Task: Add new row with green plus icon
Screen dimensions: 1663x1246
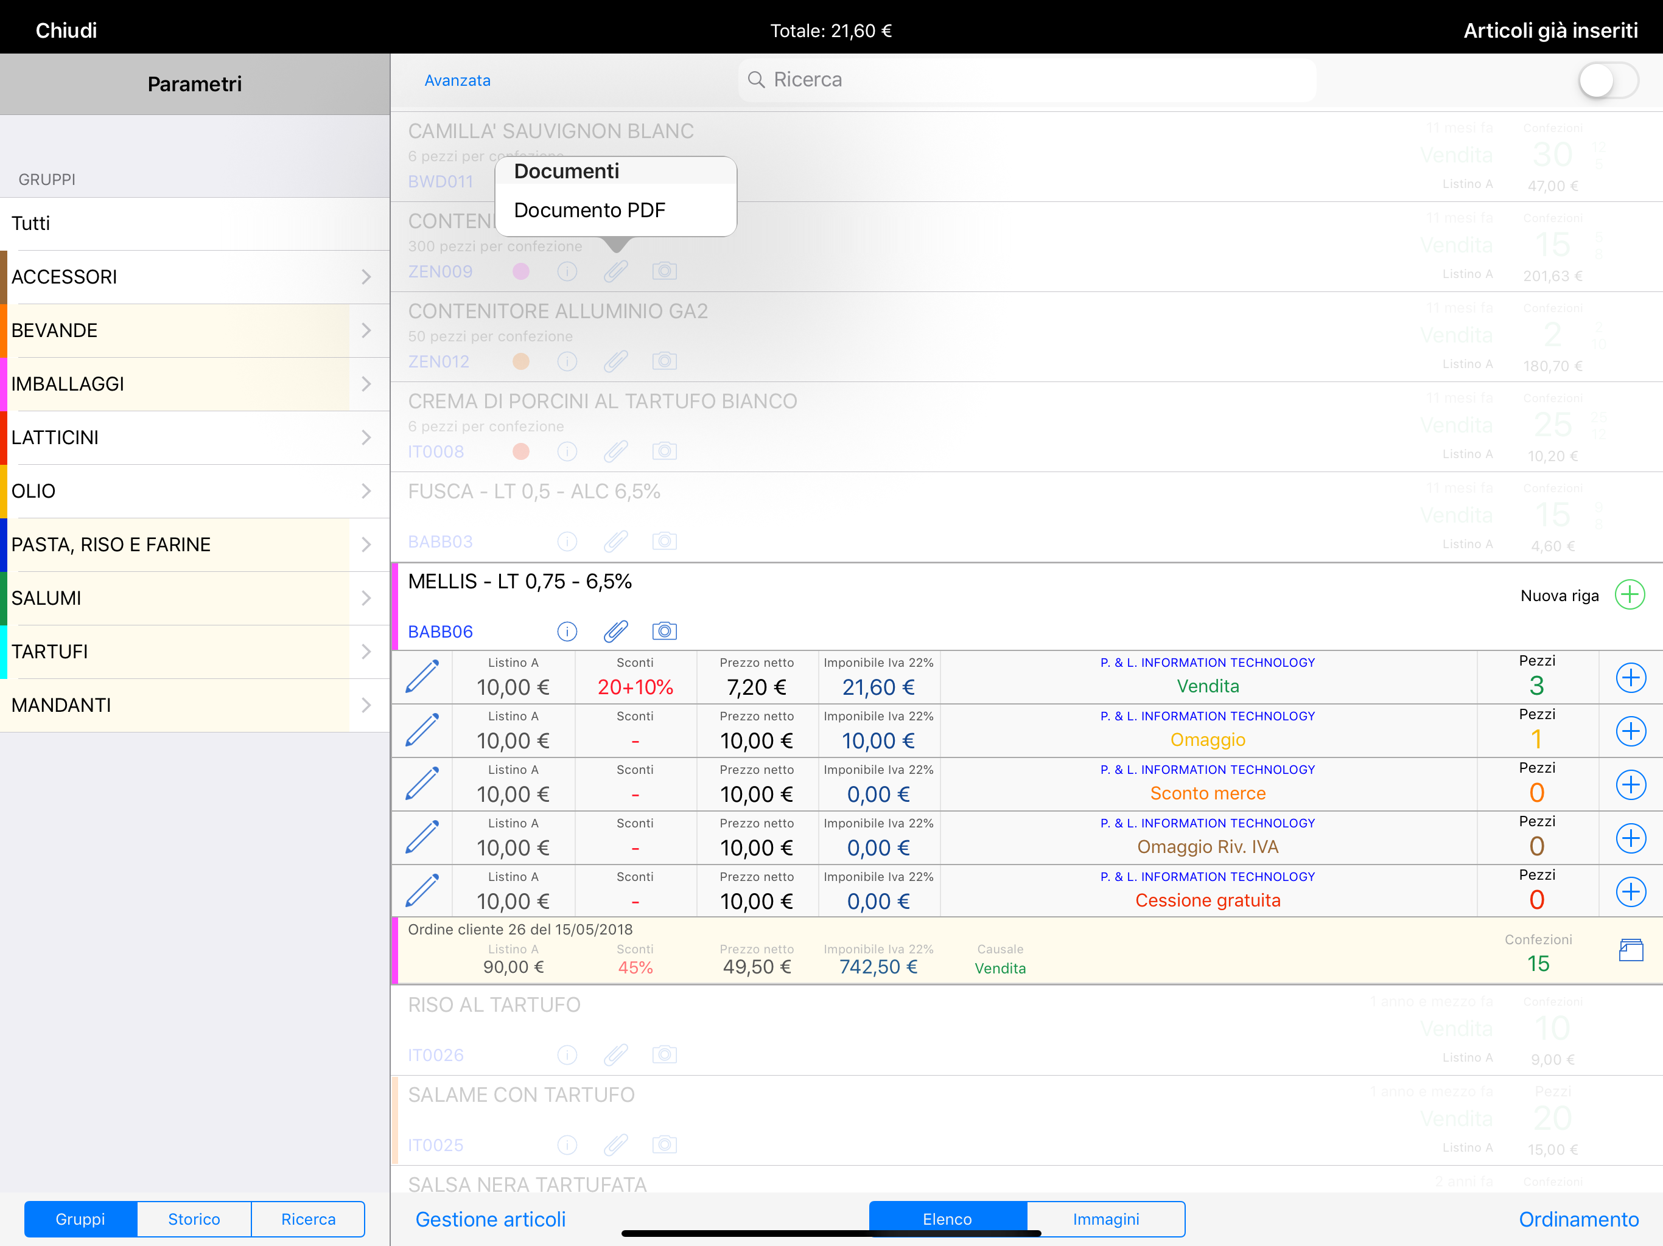Action: coord(1630,595)
